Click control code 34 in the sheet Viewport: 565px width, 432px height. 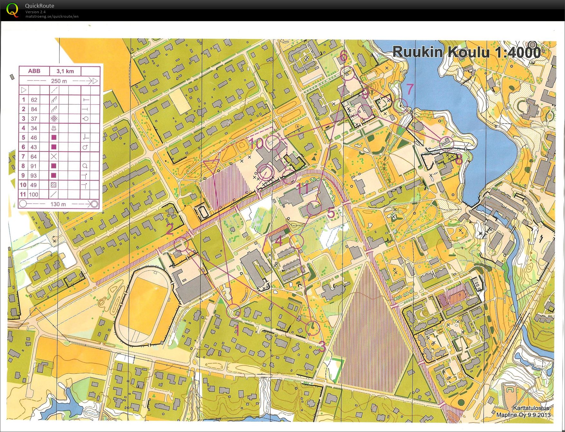[x=34, y=128]
